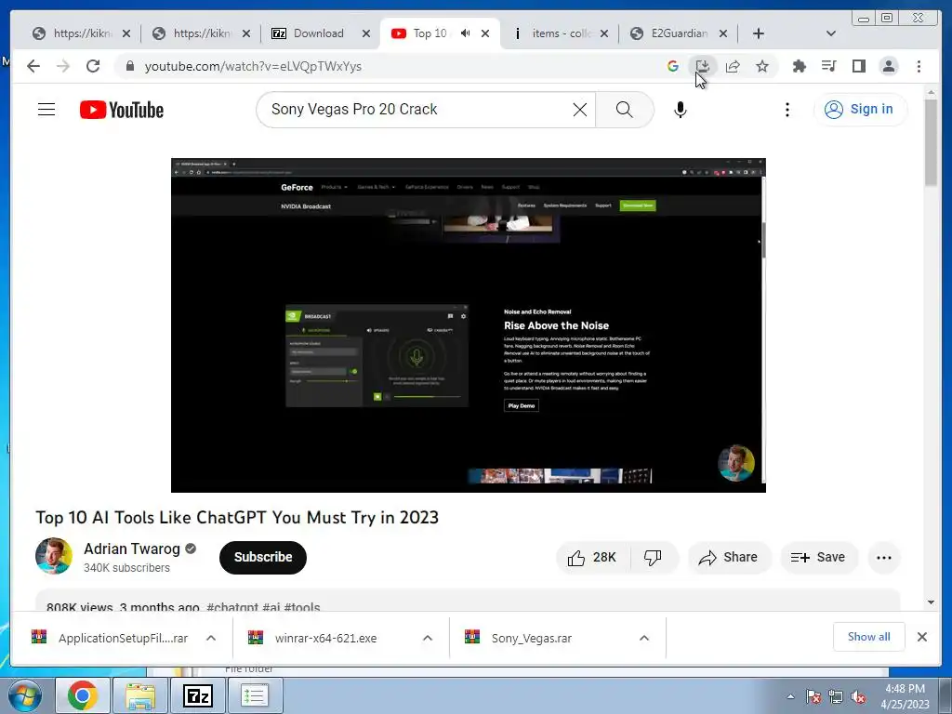The image size is (952, 714).
Task: Close the Top 10 YouTube tab
Action: point(485,33)
